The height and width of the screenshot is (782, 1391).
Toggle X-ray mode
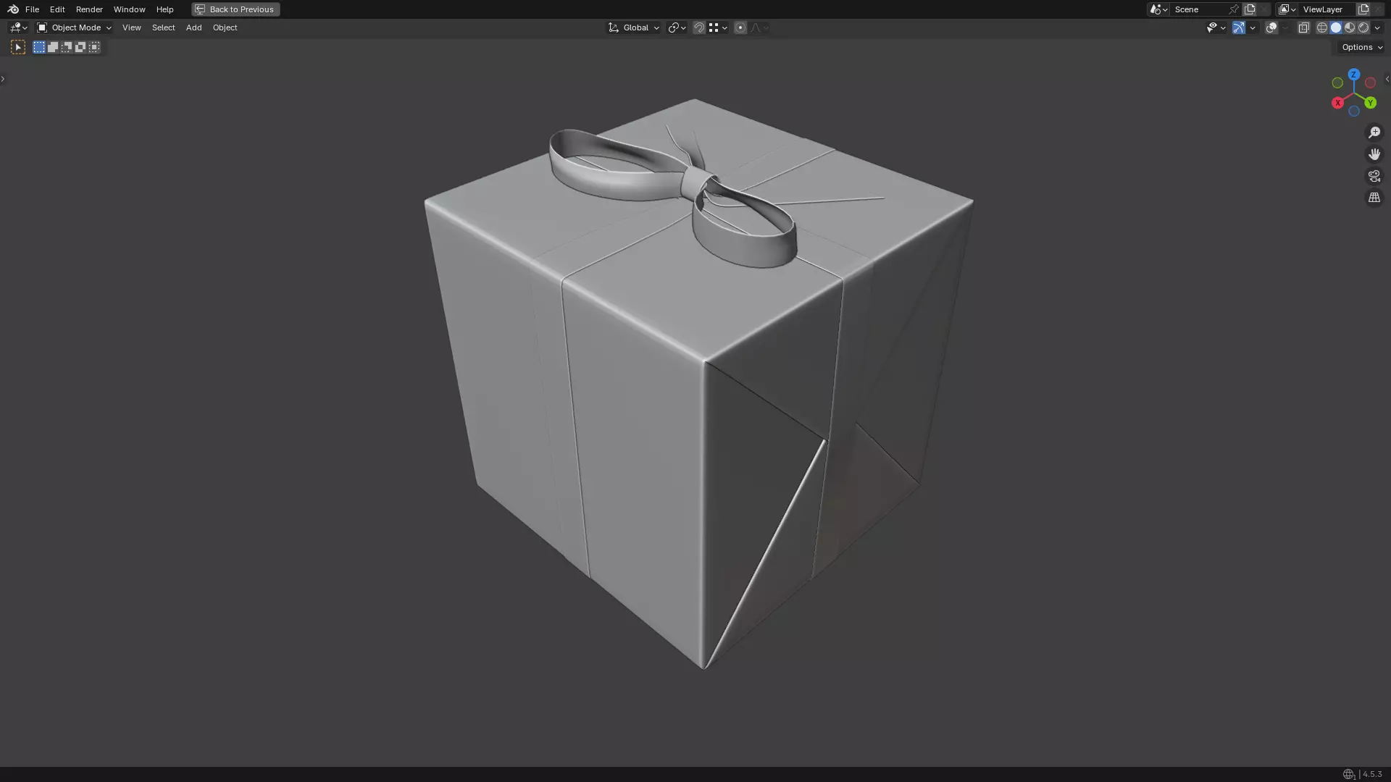[x=1304, y=28]
